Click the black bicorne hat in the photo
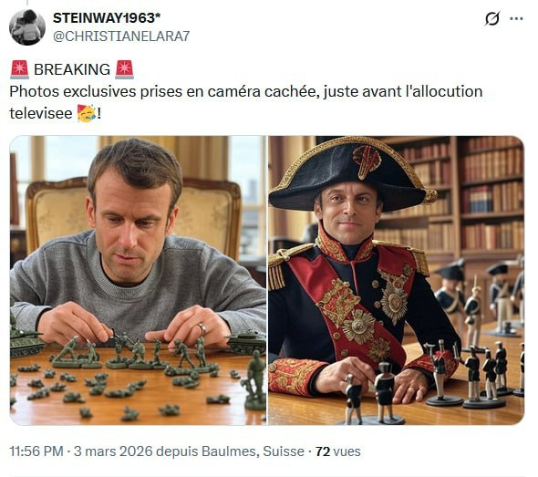Viewport: 538px width, 477px height. (351, 173)
